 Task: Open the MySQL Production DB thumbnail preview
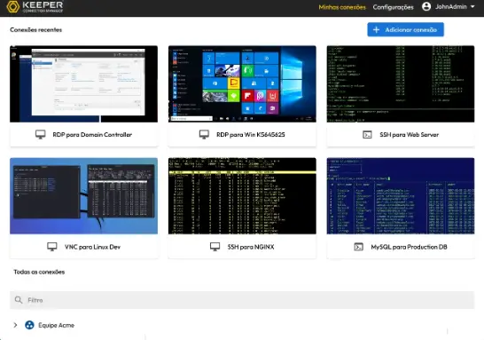tap(401, 196)
